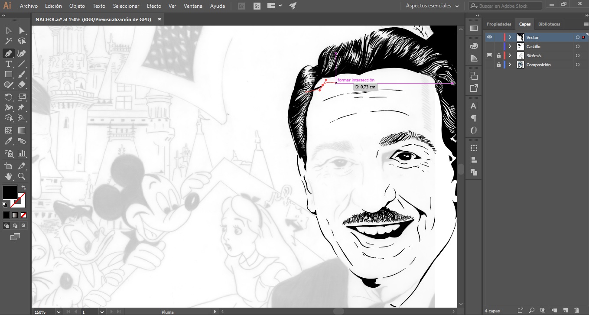
Task: Open zoom level dropdown at 150%
Action: [59, 312]
